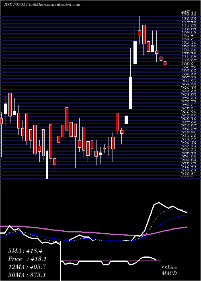
Task: Click the 'BSE 522251 bullkhan.munafasutra.com' header text
Action: point(42,5)
